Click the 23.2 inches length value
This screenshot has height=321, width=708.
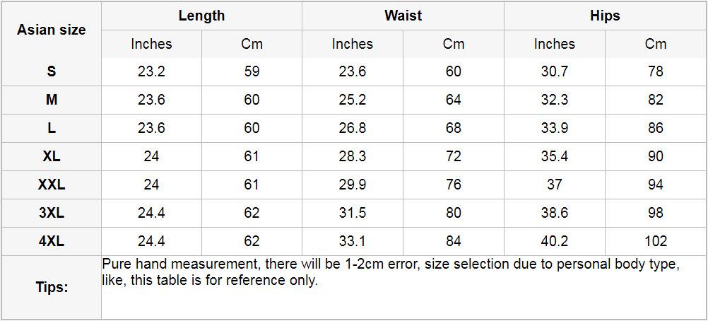[x=151, y=71]
